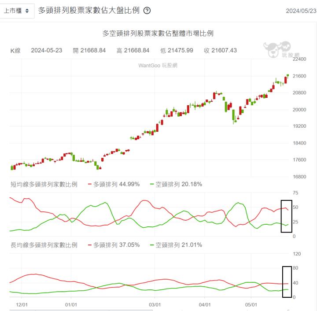The image size is (317, 311).
Task: Click the 04/01 x-axis date label
Action: (205, 305)
